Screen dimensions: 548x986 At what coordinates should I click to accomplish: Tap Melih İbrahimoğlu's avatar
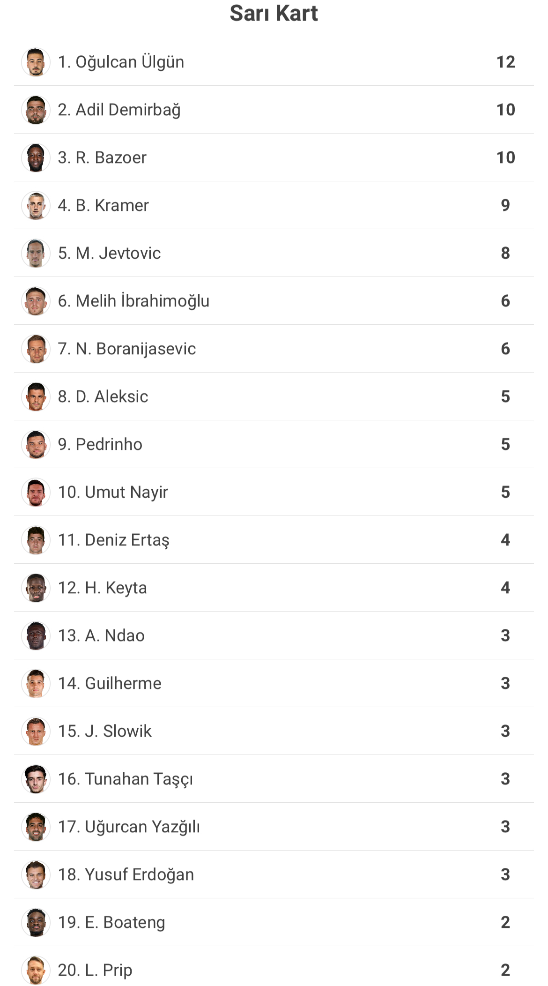36,301
